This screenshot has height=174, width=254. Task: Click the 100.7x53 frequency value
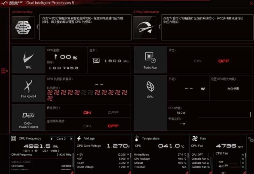click(x=63, y=68)
